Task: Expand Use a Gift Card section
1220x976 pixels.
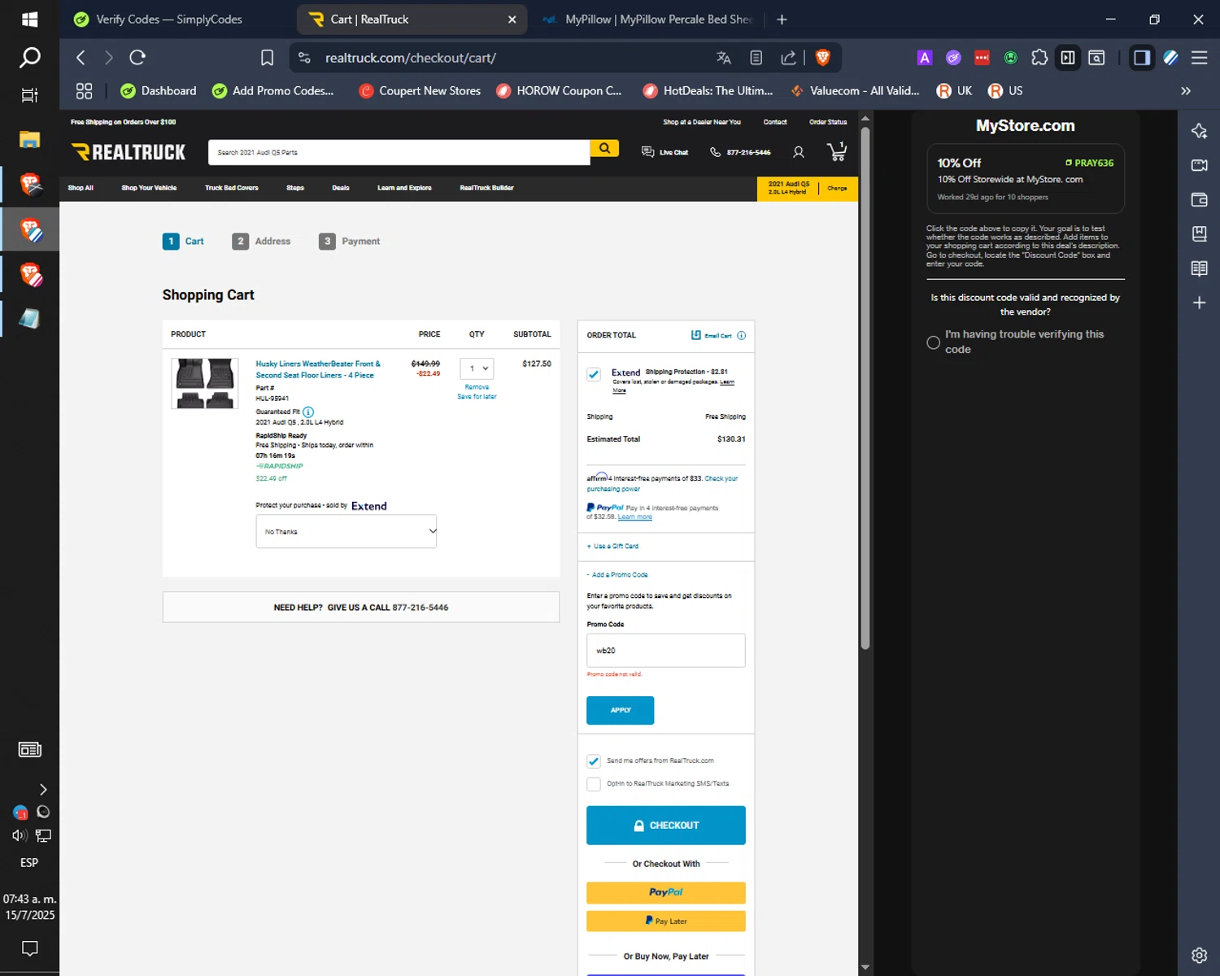Action: 613,547
